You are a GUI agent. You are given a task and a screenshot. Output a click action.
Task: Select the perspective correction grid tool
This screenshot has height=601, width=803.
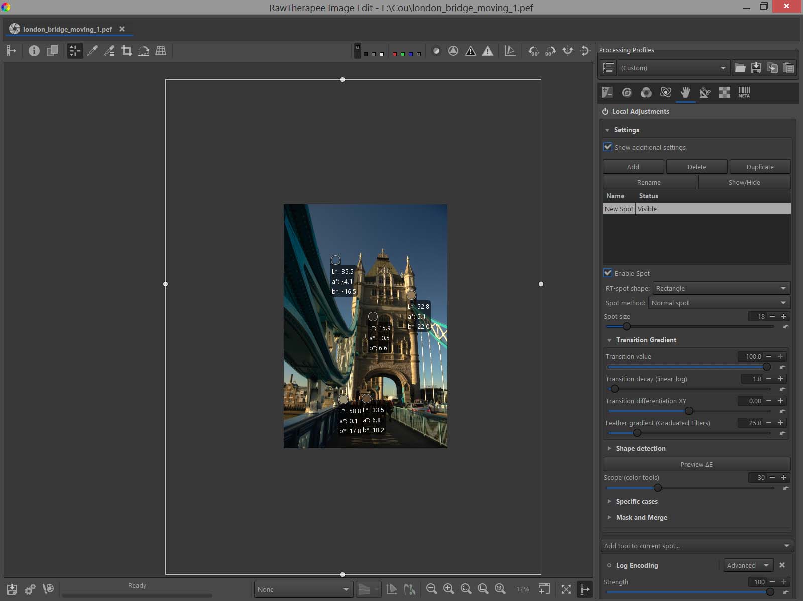[x=161, y=51]
